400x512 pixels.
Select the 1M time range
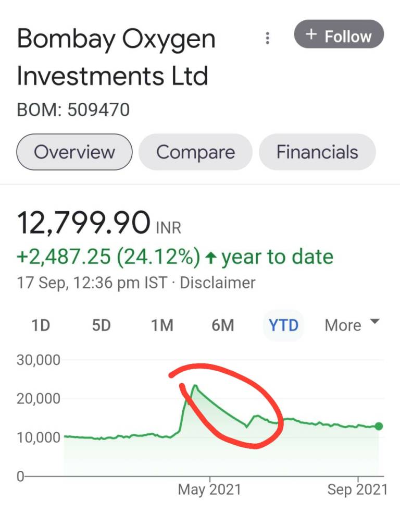[x=162, y=326]
